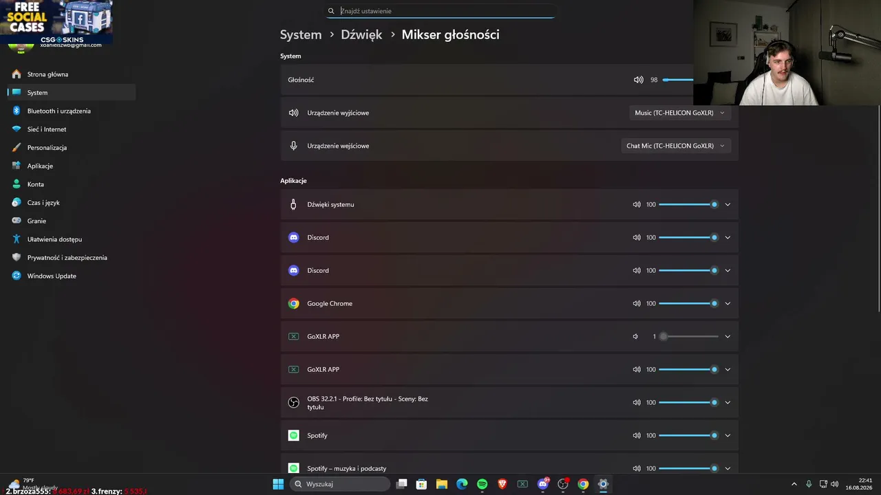Expand the Dźwięki systemu row
This screenshot has height=495, width=881.
click(x=728, y=204)
